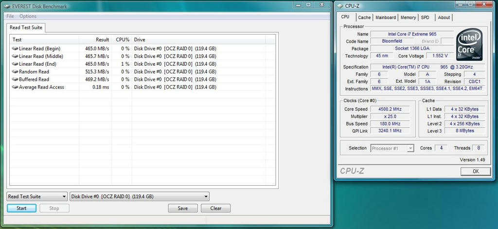This screenshot has width=498, height=229.
Task: Click the CPU-Z title bar icon
Action: pyautogui.click(x=340, y=6)
